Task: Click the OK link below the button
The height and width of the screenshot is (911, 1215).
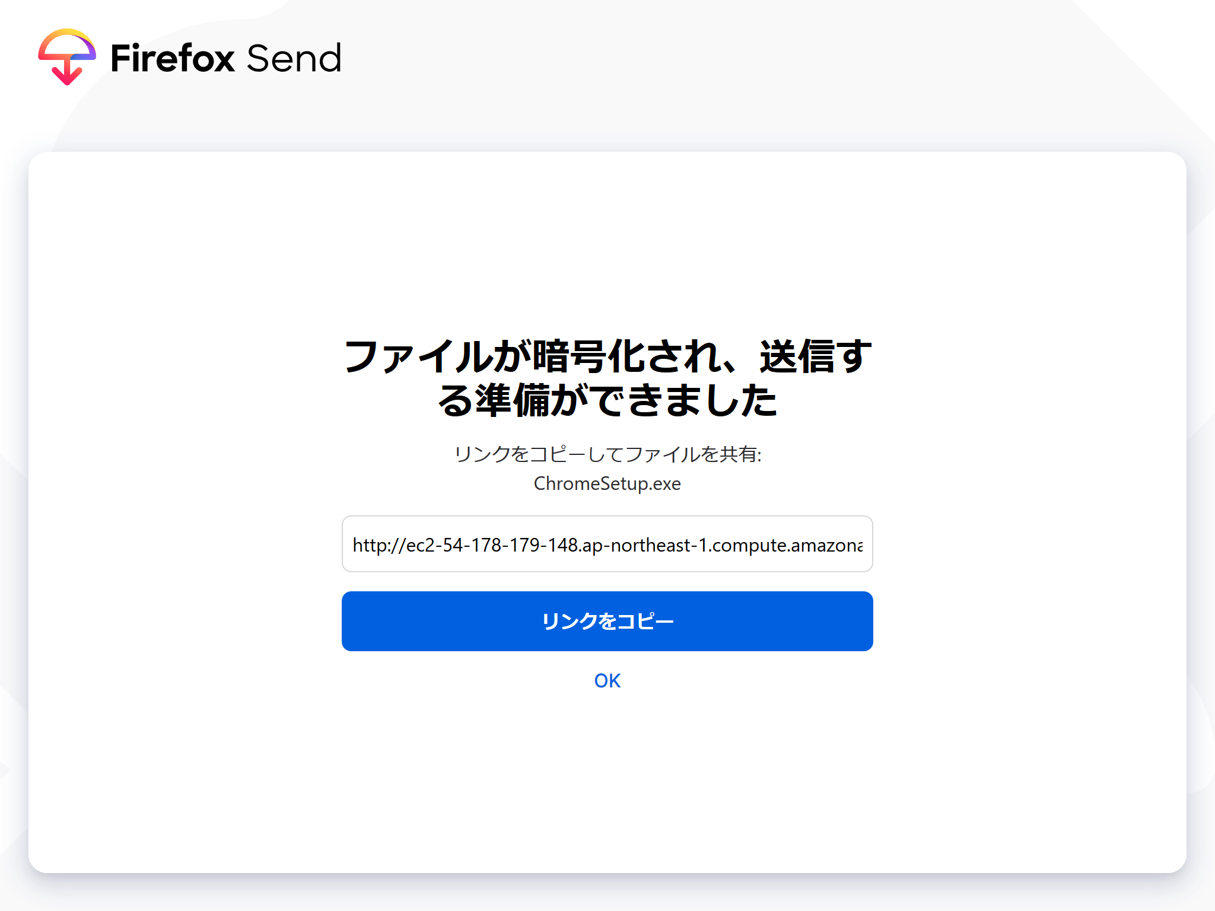Action: point(607,680)
